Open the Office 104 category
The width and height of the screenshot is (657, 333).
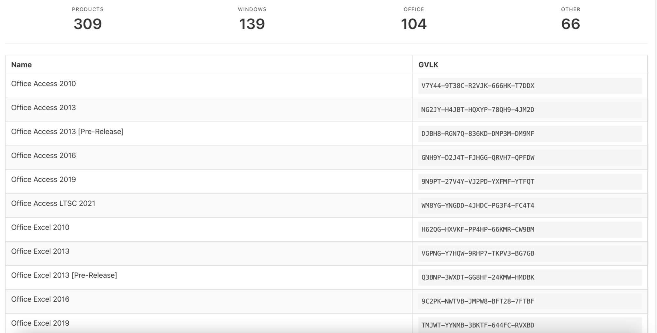(414, 20)
